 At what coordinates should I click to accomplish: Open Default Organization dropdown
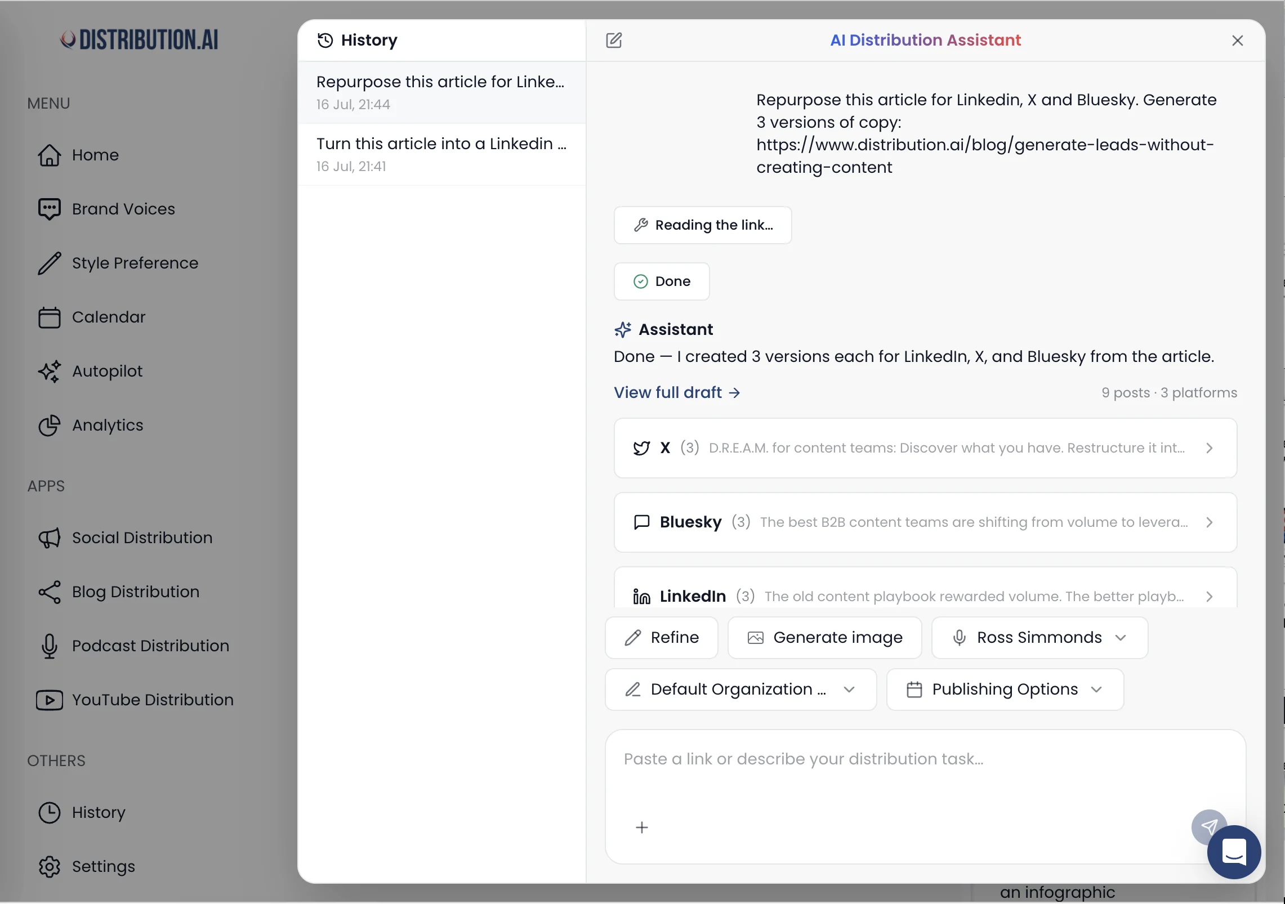coord(740,690)
